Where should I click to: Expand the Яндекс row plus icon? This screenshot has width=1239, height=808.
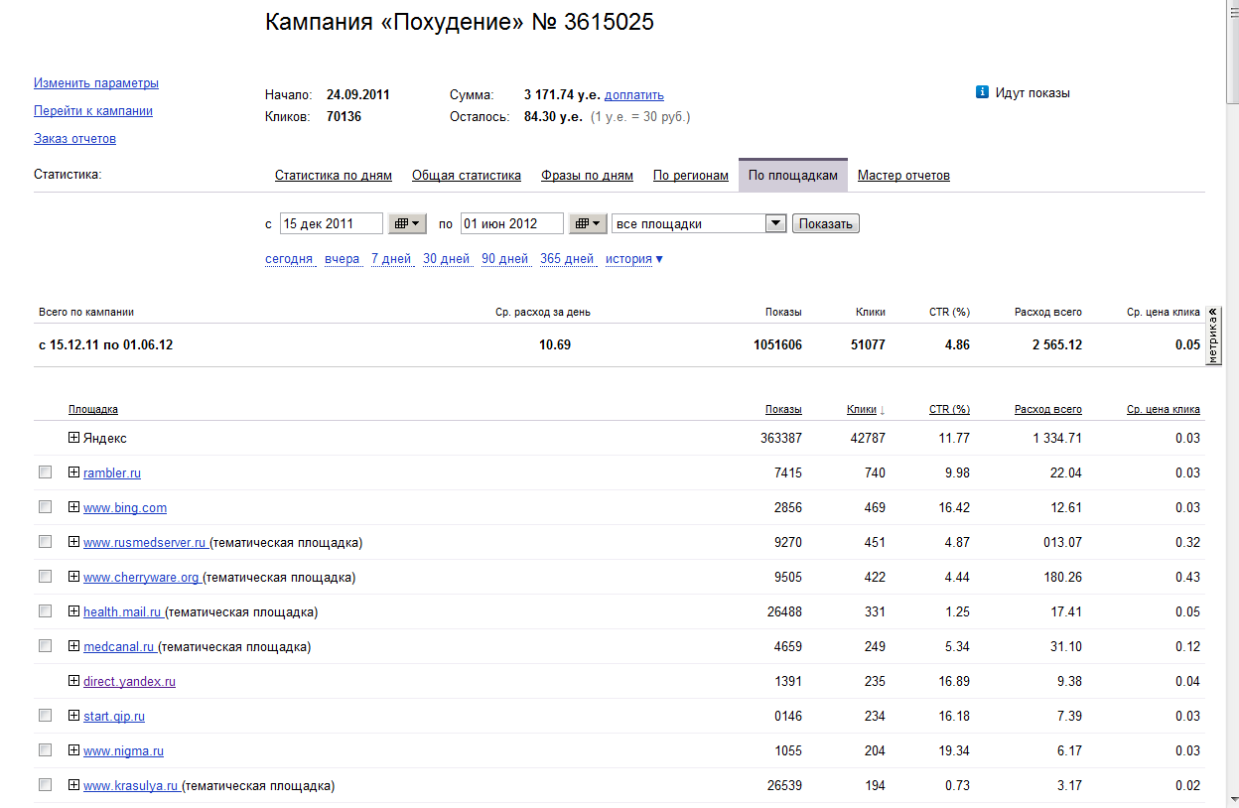(x=73, y=438)
